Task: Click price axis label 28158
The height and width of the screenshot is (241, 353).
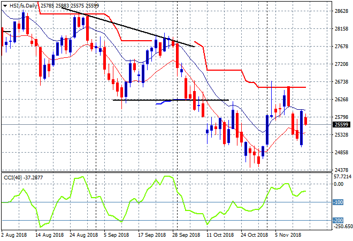Action: tap(342, 29)
